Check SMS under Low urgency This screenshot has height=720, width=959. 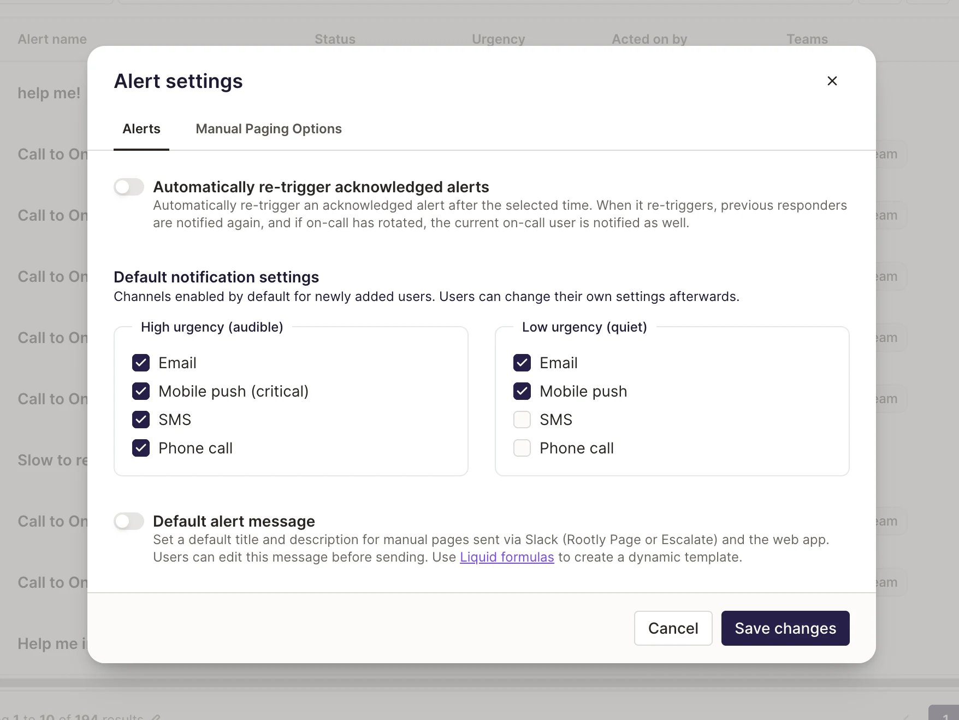click(x=522, y=420)
